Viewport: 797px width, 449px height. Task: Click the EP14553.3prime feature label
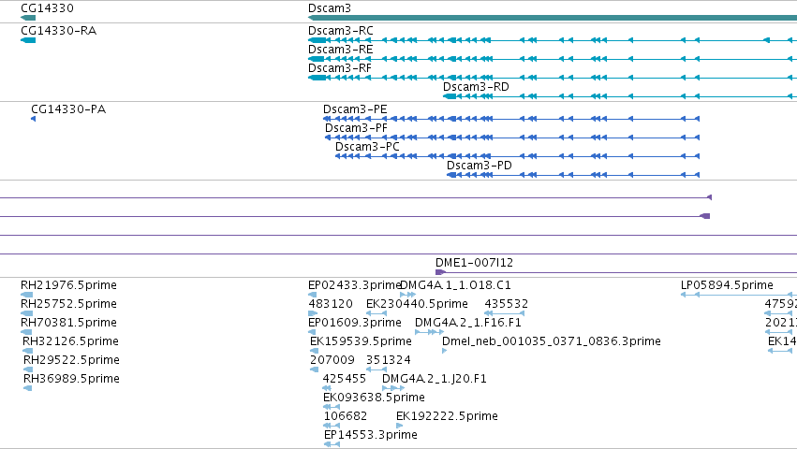pyautogui.click(x=371, y=435)
